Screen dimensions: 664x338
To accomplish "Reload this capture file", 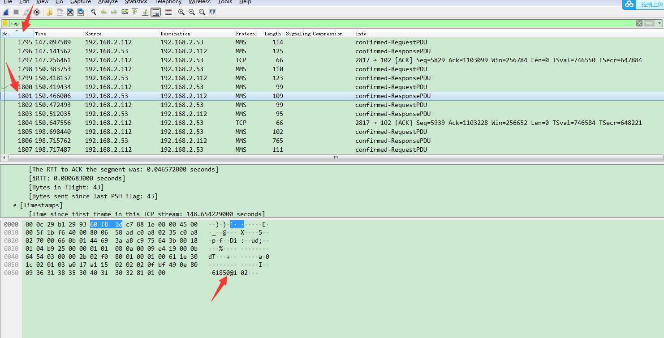I will [x=81, y=12].
